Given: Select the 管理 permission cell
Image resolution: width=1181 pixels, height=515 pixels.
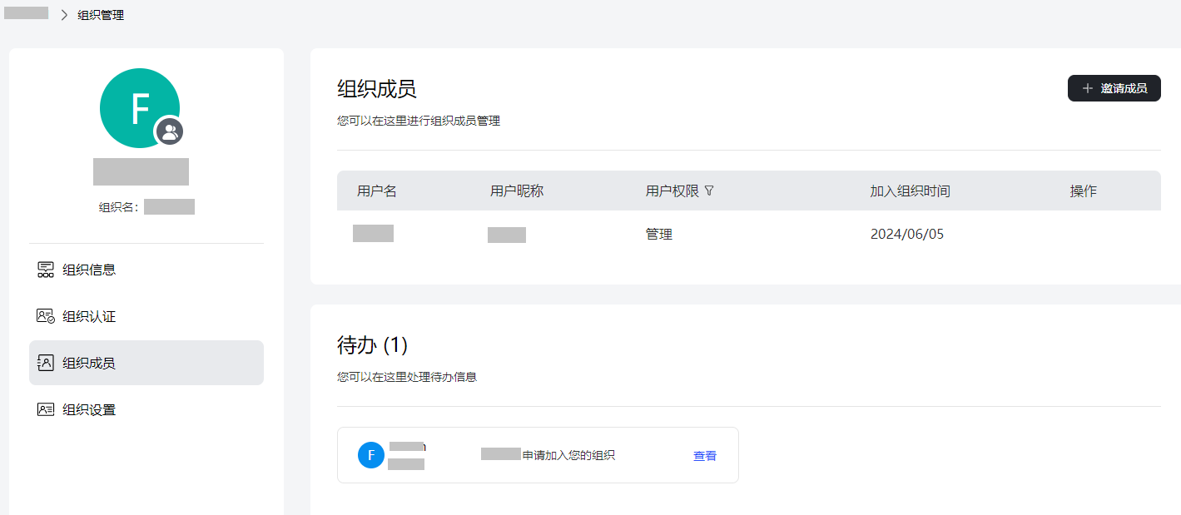Looking at the screenshot, I should pos(659,235).
